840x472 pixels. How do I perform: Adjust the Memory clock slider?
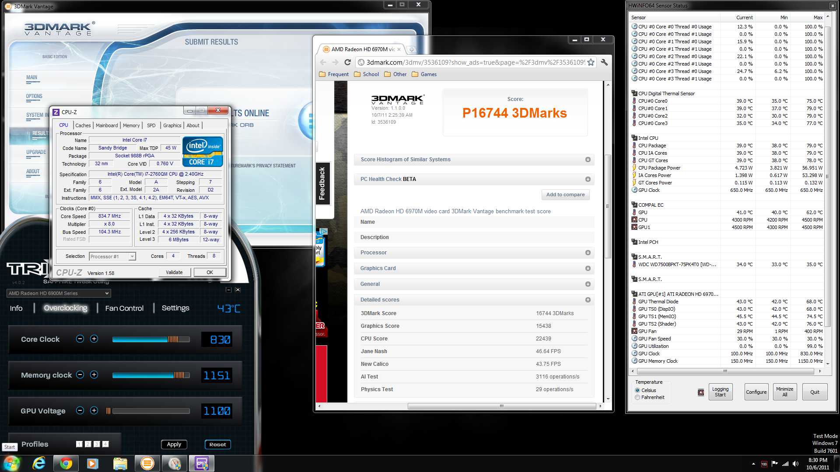(151, 375)
